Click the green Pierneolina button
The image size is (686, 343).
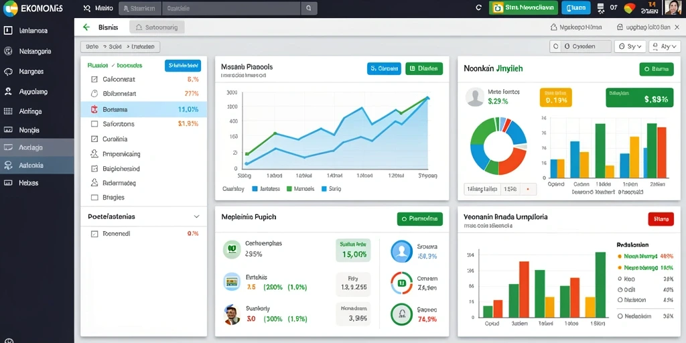[x=420, y=219]
